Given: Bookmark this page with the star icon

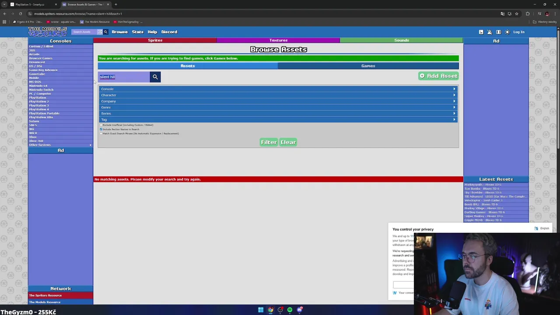Looking at the screenshot, I should [517, 14].
